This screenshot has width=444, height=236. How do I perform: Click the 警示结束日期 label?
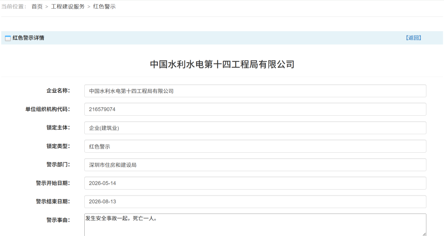[x=53, y=202]
